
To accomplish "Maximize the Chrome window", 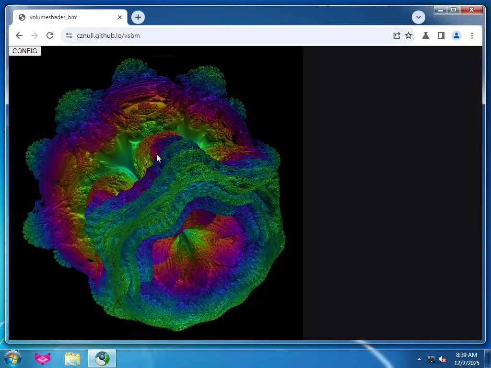I will (454, 10).
